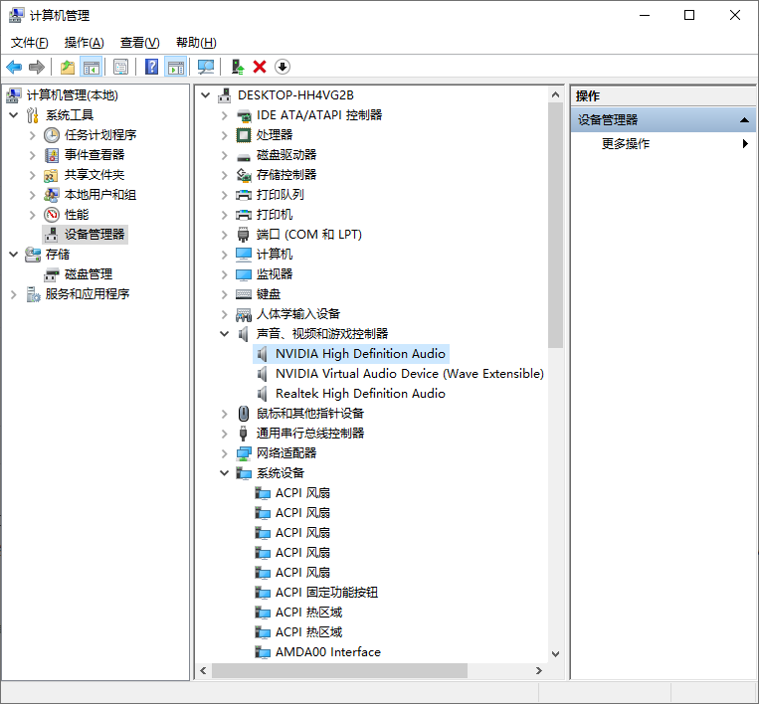Screen dimensions: 759x704
Task: Click the horizontal scroll right arrow
Action: (x=539, y=670)
